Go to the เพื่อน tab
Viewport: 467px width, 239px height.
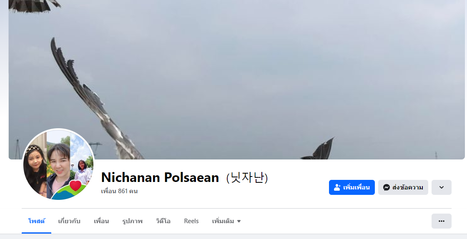point(101,221)
